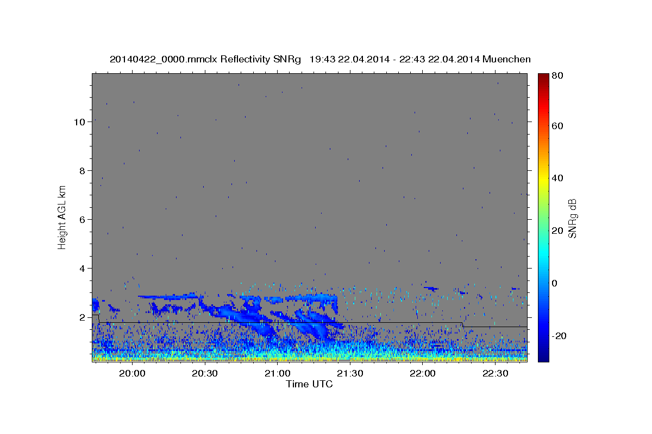Click the height tick label 10
652x434 pixels.
pos(79,122)
